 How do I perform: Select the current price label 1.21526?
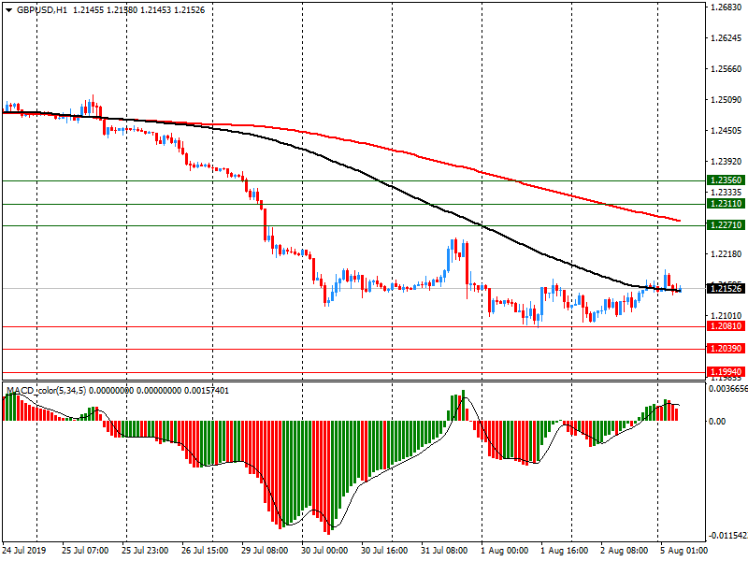726,289
